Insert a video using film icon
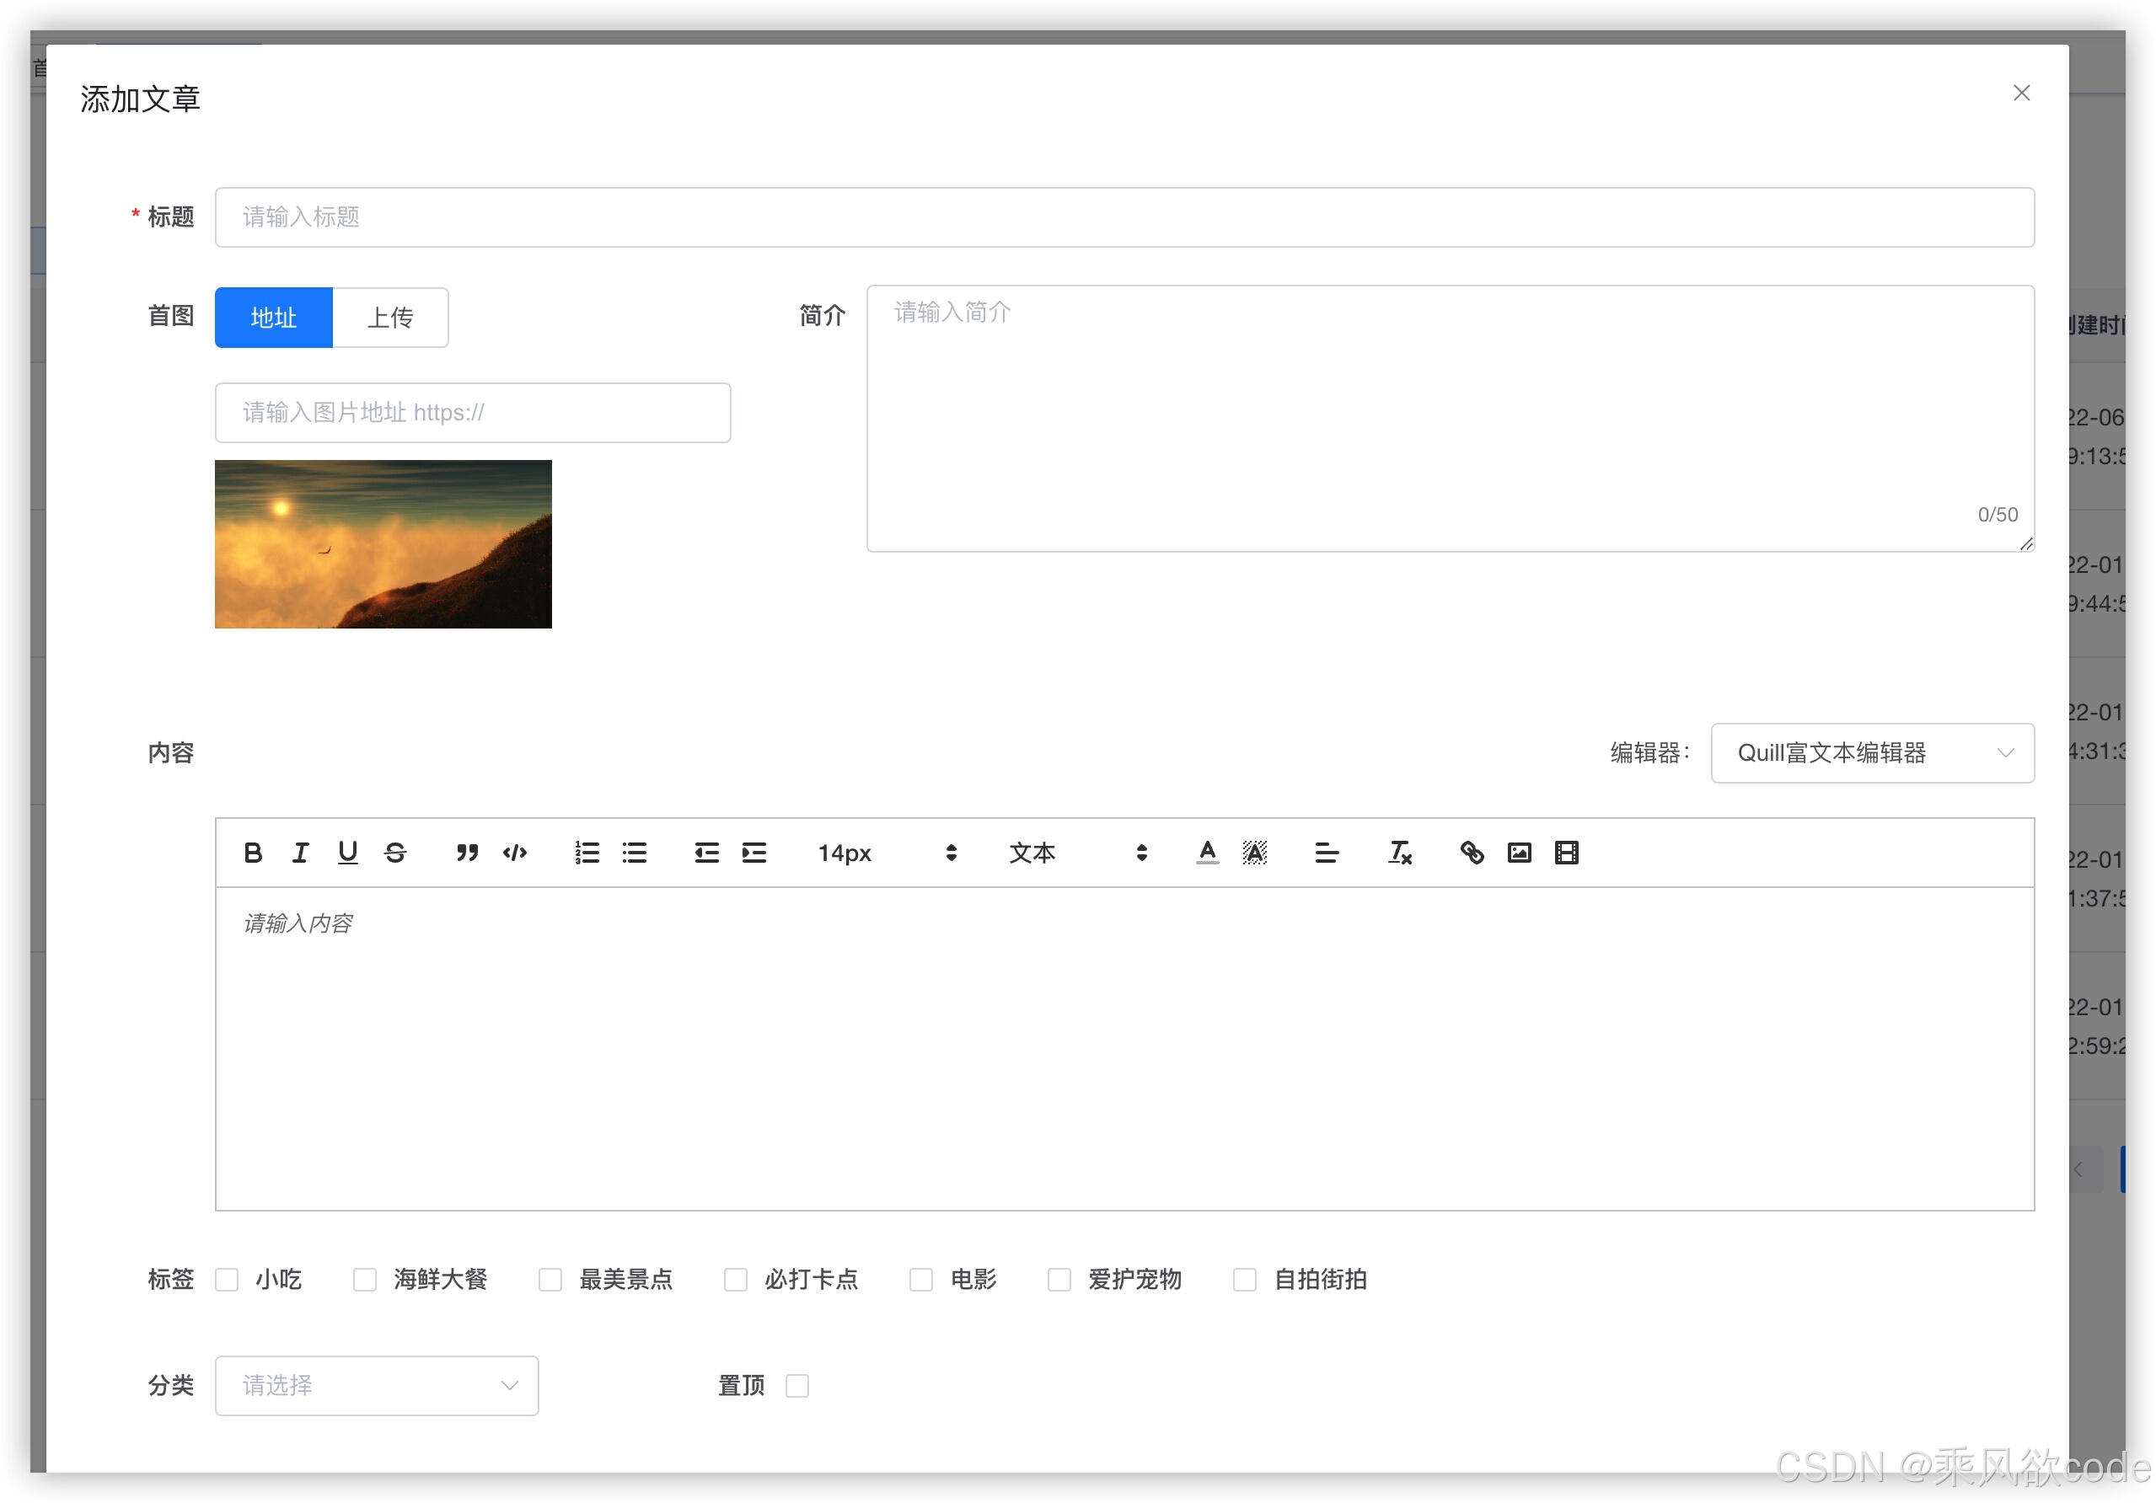The height and width of the screenshot is (1503, 2156). coord(1566,853)
